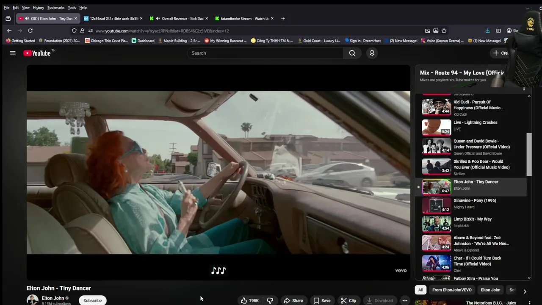The image size is (542, 305).
Task: Open the sidebar icon in browser toolbar
Action: coord(498,30)
